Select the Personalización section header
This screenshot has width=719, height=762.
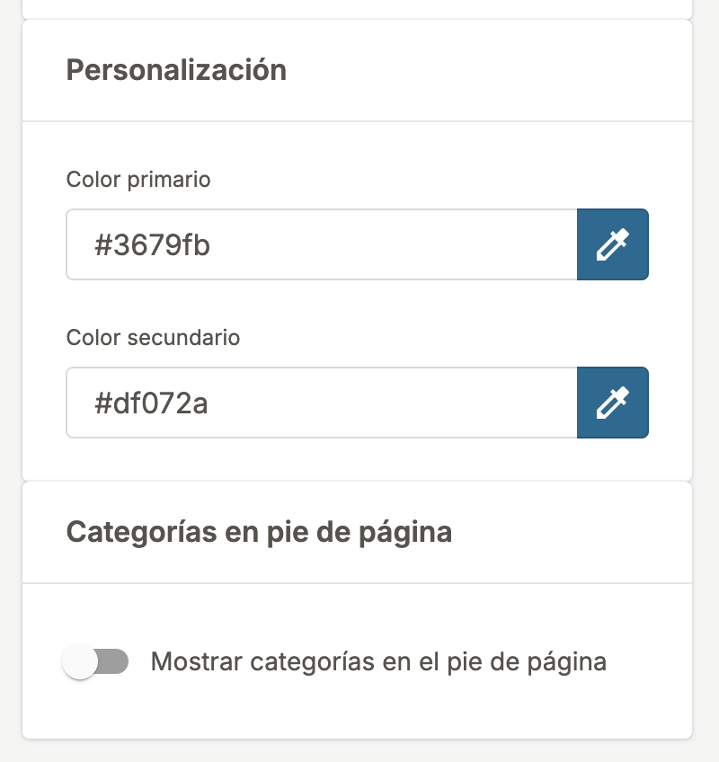176,70
